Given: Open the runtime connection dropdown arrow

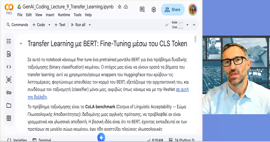Looking at the screenshot, I should [x=187, y=25].
